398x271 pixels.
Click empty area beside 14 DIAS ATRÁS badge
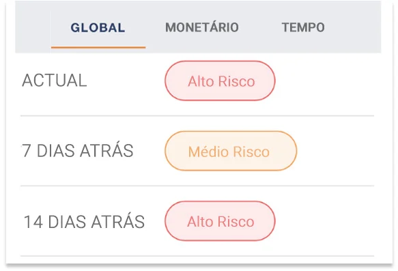coord(325,221)
